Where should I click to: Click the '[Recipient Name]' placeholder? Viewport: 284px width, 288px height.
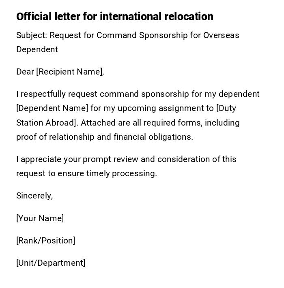pos(69,72)
